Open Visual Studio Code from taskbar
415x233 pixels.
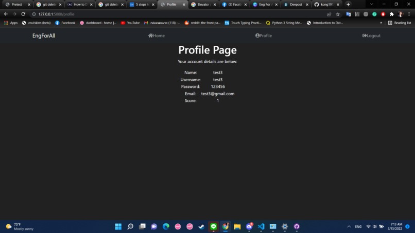click(261, 227)
